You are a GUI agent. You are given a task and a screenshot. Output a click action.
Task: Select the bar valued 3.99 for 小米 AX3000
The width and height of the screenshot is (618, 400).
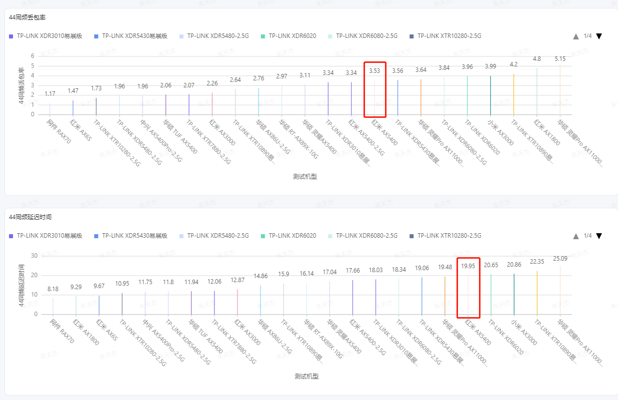coord(490,95)
